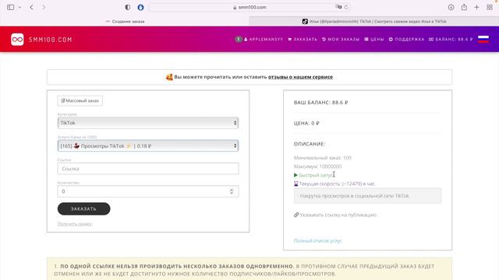The image size is (499, 280).
Task: Open ЗАКАЗАТЬ in the navigation
Action: coord(303,40)
